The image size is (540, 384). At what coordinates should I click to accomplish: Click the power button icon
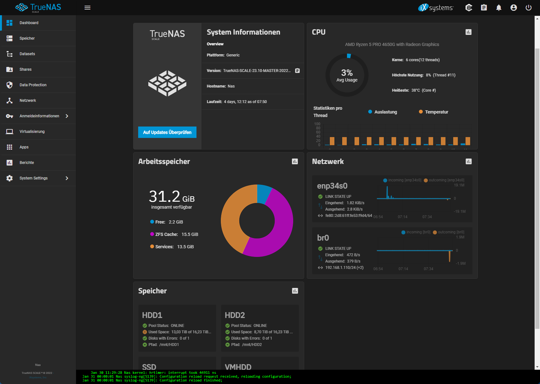click(529, 8)
